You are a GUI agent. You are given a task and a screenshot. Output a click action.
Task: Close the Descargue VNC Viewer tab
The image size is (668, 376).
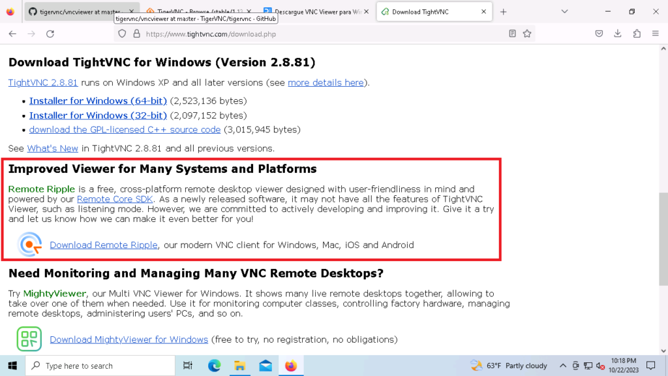[x=367, y=12]
